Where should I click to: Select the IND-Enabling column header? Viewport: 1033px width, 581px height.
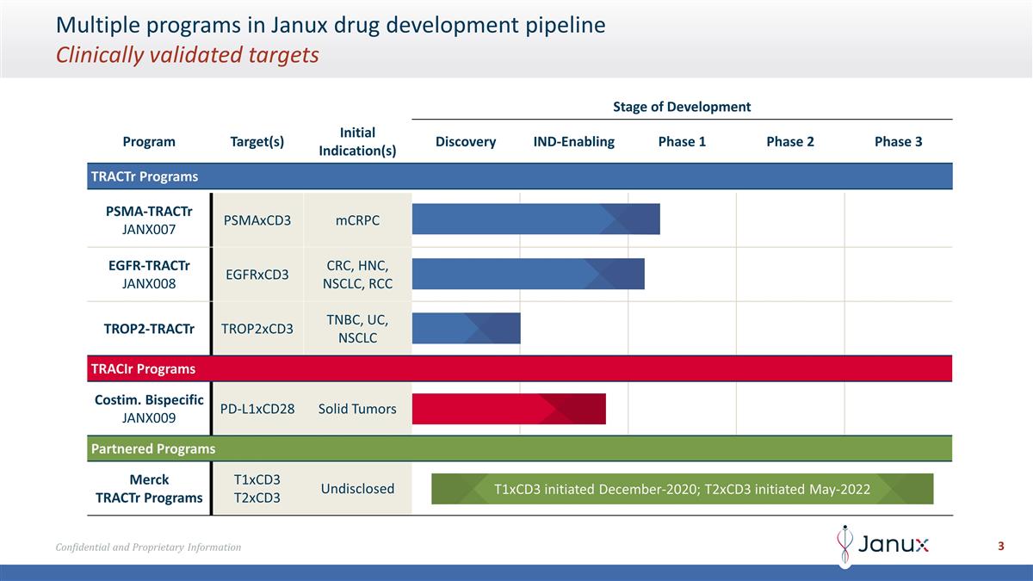(x=574, y=141)
